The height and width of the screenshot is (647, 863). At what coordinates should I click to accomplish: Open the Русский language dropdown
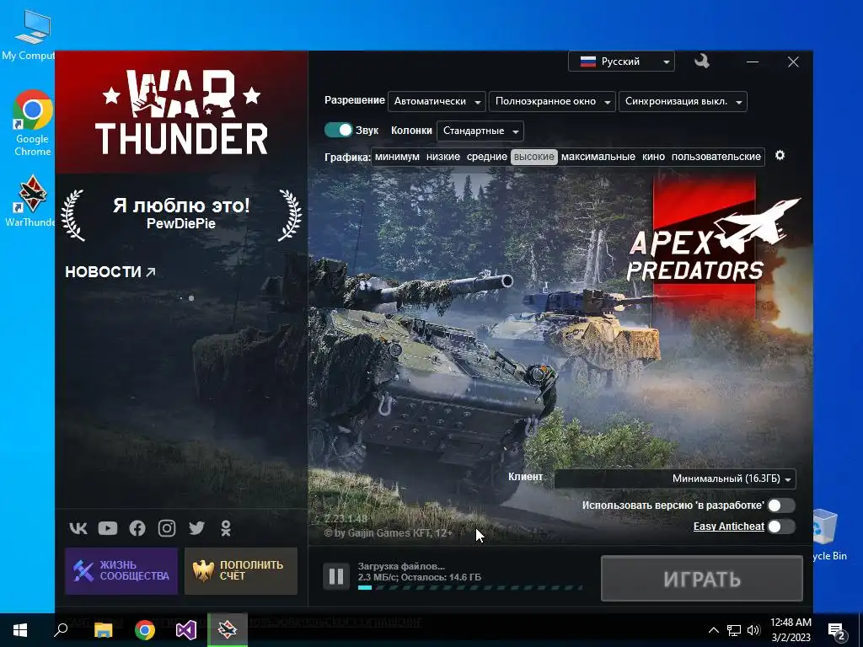coord(621,61)
